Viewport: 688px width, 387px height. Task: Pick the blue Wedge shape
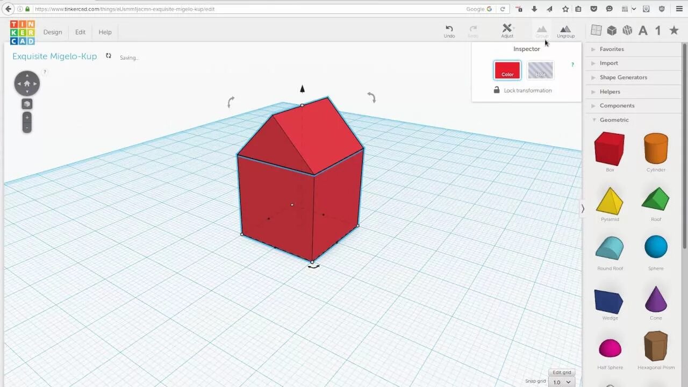[x=609, y=302]
